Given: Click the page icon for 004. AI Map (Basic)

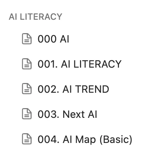Looking at the screenshot, I should 27,139.
